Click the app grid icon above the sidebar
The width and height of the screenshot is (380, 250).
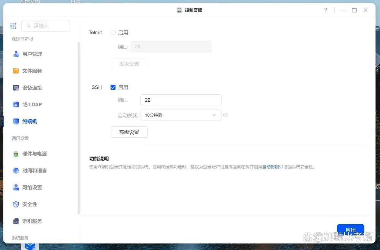[x=13, y=26]
